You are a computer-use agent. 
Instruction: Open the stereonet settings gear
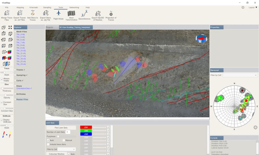pos(255,127)
